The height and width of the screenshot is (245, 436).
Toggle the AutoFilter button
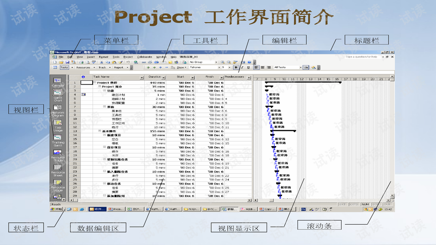306,68
